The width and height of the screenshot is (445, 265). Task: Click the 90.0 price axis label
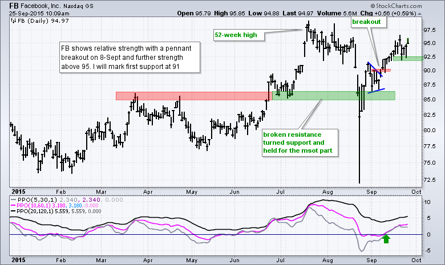(x=430, y=71)
